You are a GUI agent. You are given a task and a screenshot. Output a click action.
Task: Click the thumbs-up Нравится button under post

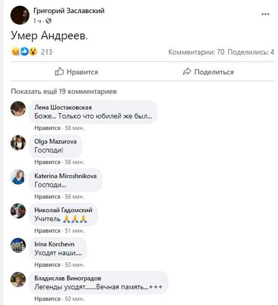tap(76, 72)
